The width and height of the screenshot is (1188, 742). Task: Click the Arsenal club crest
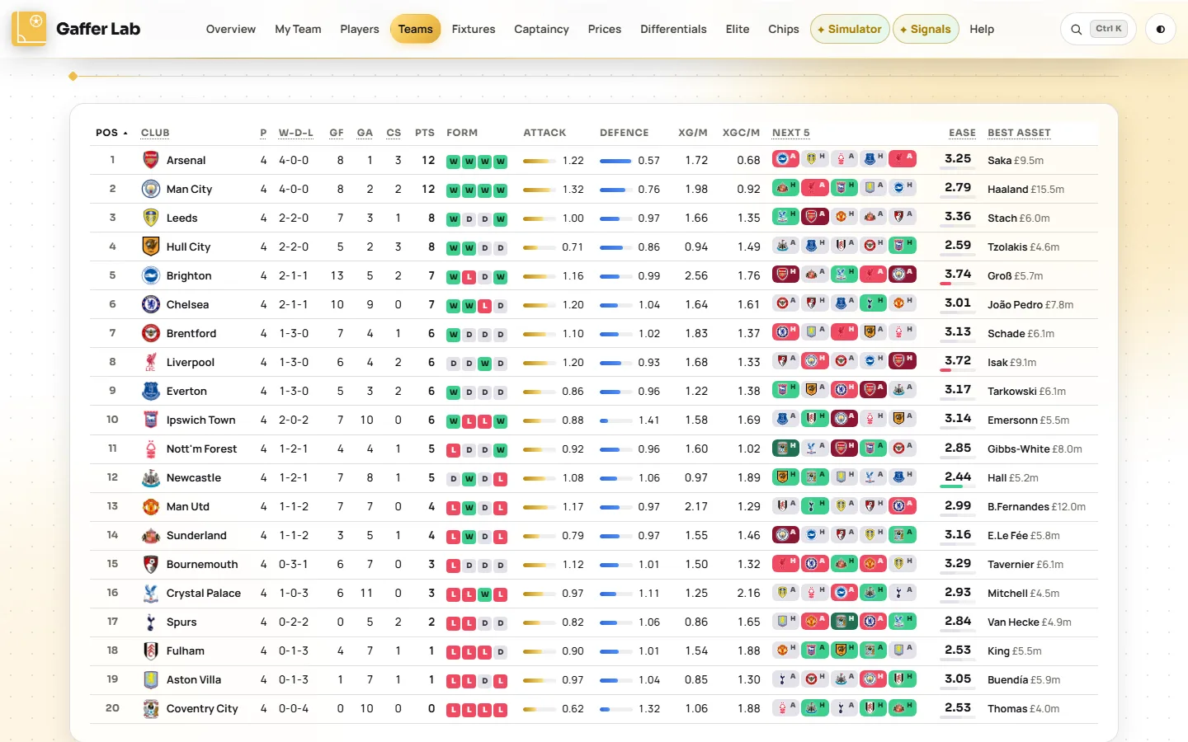pyautogui.click(x=150, y=160)
